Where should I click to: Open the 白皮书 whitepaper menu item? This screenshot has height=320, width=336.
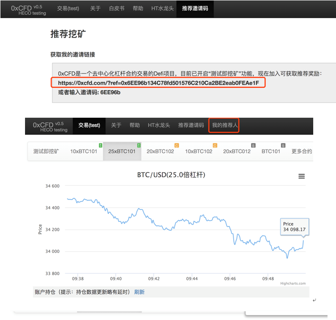[x=117, y=9]
